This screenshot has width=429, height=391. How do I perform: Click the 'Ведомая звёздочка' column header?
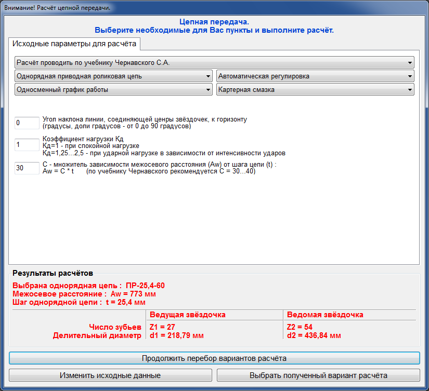pyautogui.click(x=325, y=315)
